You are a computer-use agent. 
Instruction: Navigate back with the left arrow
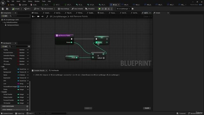coord(38,17)
